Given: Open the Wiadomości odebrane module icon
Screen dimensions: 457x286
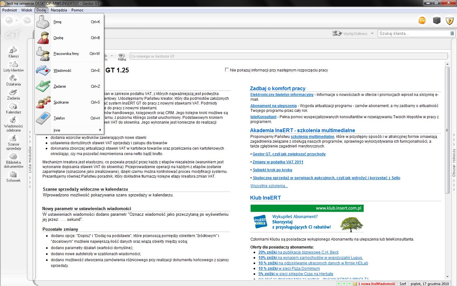Looking at the screenshot, I should (13, 124).
